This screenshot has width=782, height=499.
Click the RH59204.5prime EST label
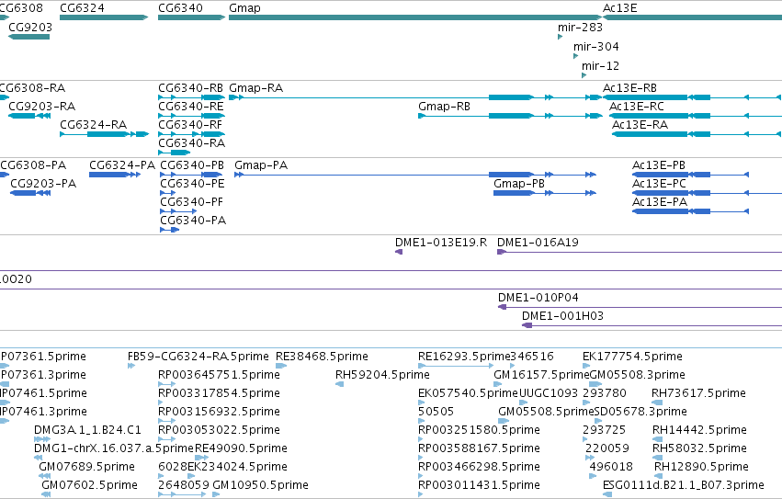pos(382,375)
